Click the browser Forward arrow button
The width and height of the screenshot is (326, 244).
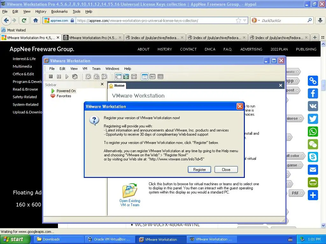[x=14, y=20]
